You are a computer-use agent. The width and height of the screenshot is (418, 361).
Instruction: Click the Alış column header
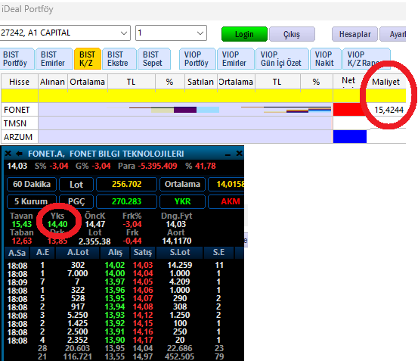pyautogui.click(x=115, y=253)
